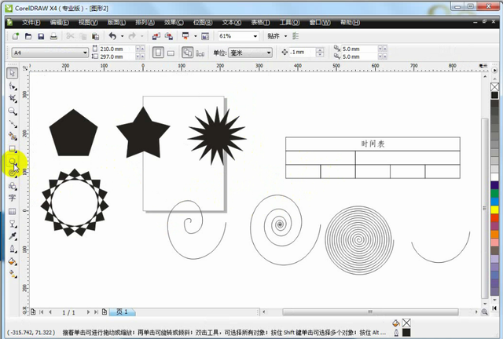Select the Shape edit tool
Image resolution: width=503 pixels, height=339 pixels.
[x=13, y=86]
